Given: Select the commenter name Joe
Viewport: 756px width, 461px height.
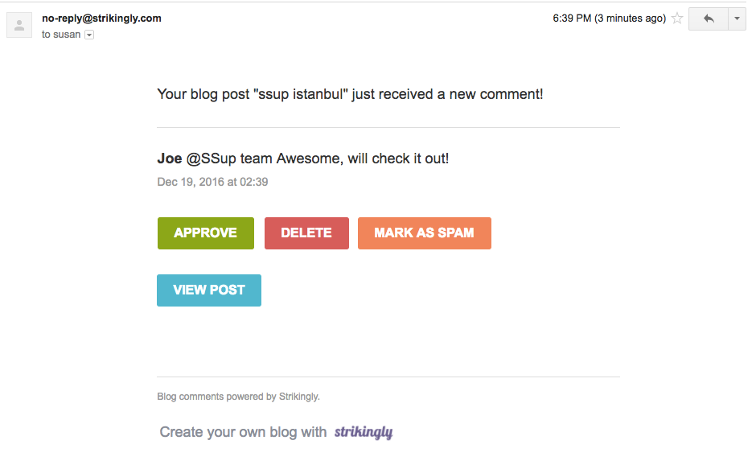Looking at the screenshot, I should [170, 158].
